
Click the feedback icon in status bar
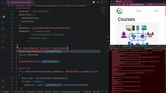pyautogui.click(x=102, y=92)
